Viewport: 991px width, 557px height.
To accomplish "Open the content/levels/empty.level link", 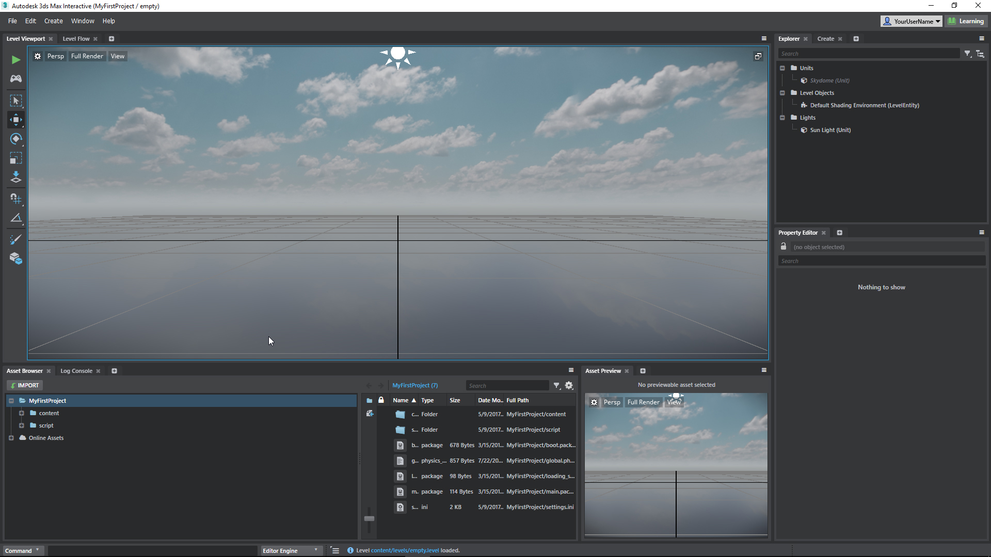I will click(x=405, y=550).
